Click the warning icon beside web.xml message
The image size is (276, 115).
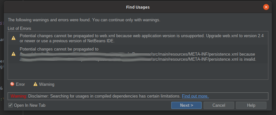pos(14,38)
